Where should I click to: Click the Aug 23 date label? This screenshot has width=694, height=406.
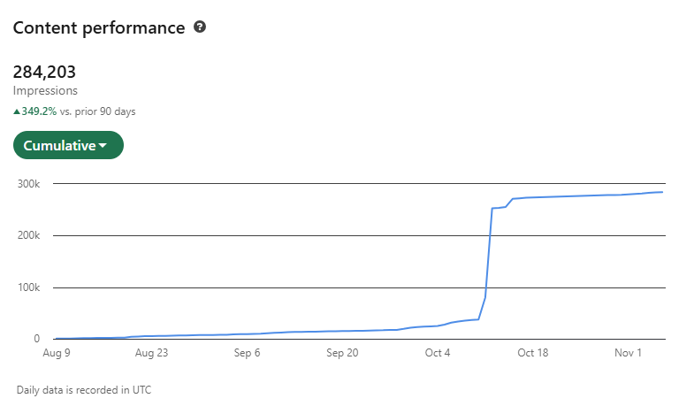(150, 352)
